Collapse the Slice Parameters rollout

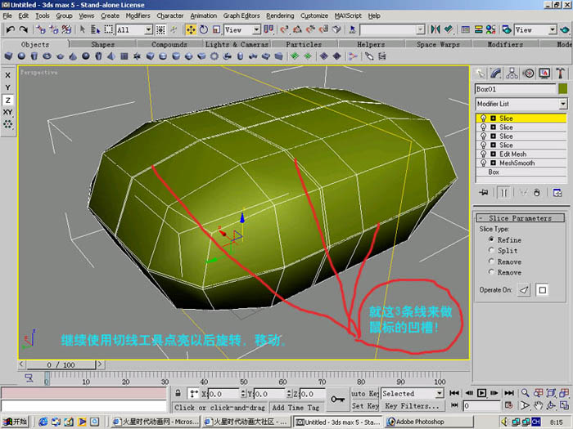(x=520, y=218)
